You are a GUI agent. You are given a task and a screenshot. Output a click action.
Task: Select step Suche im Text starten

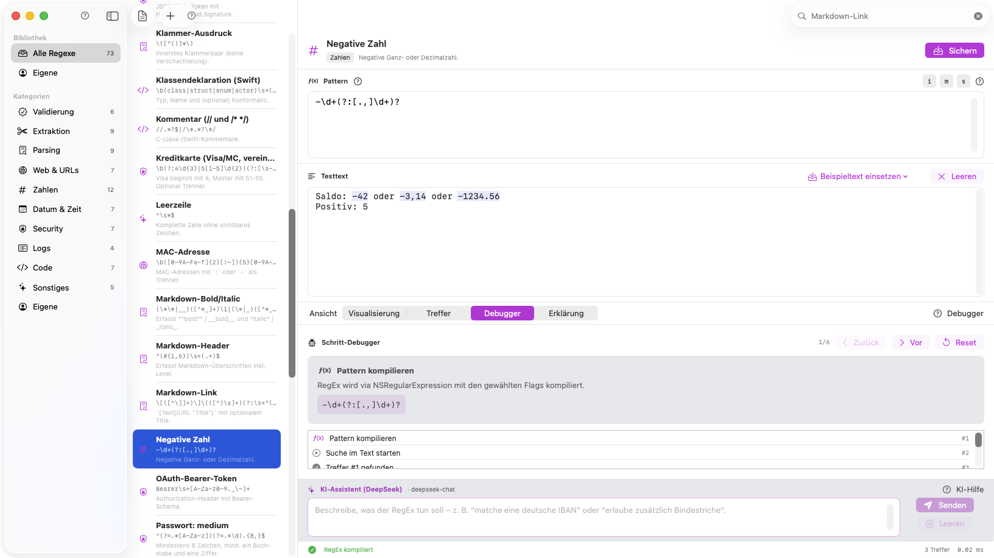pyautogui.click(x=641, y=453)
